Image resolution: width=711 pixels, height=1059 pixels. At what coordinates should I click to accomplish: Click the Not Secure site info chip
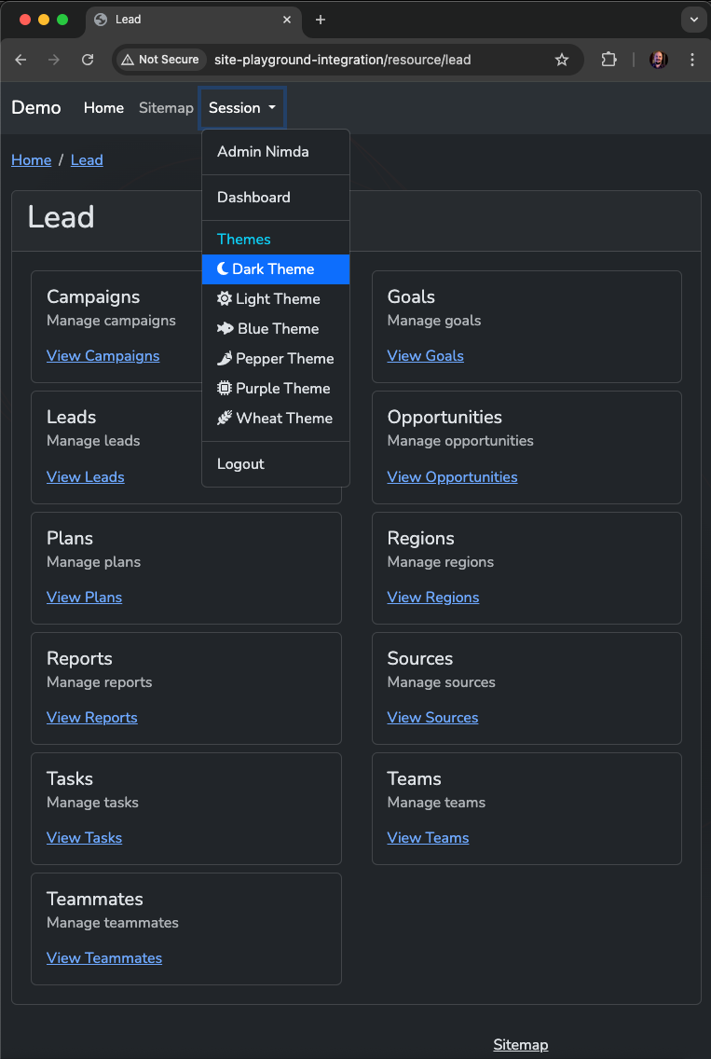point(159,60)
